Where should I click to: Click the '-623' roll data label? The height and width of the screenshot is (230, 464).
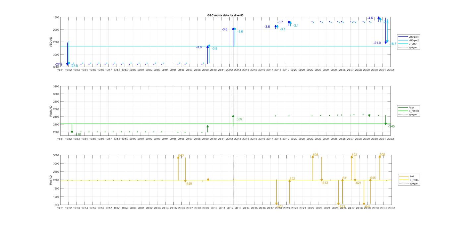[342, 206]
